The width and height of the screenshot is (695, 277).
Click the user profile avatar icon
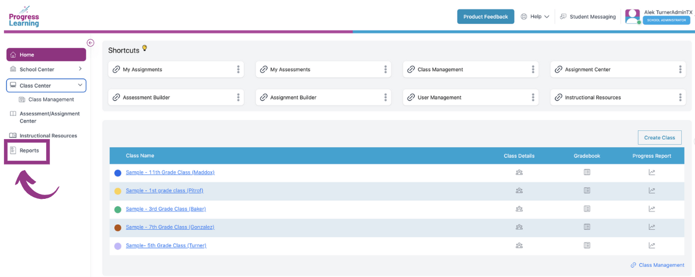pyautogui.click(x=632, y=17)
